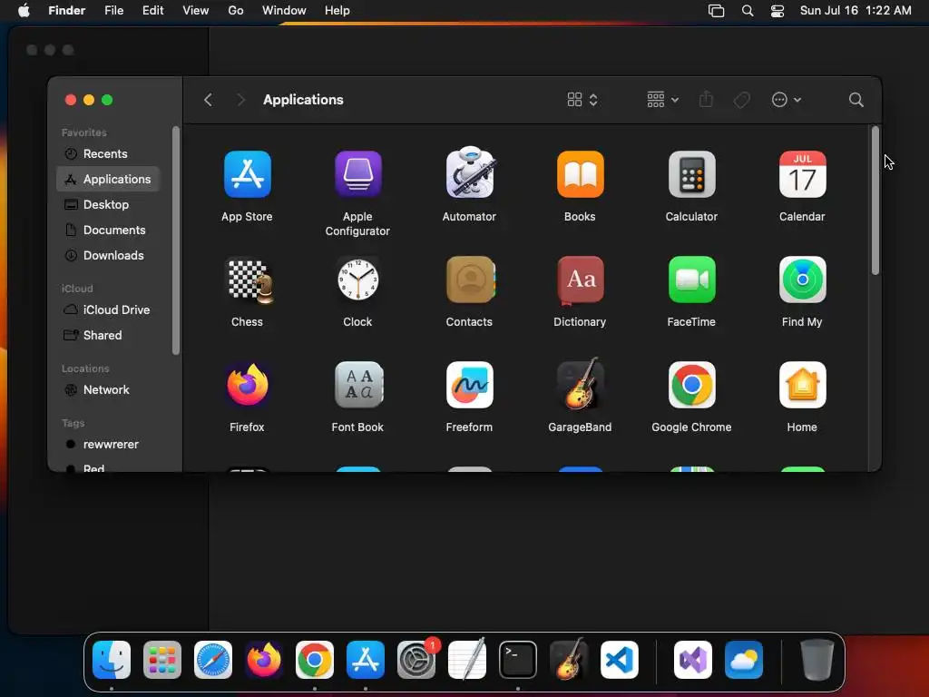Select Firefox in the Applications grid

click(x=247, y=385)
